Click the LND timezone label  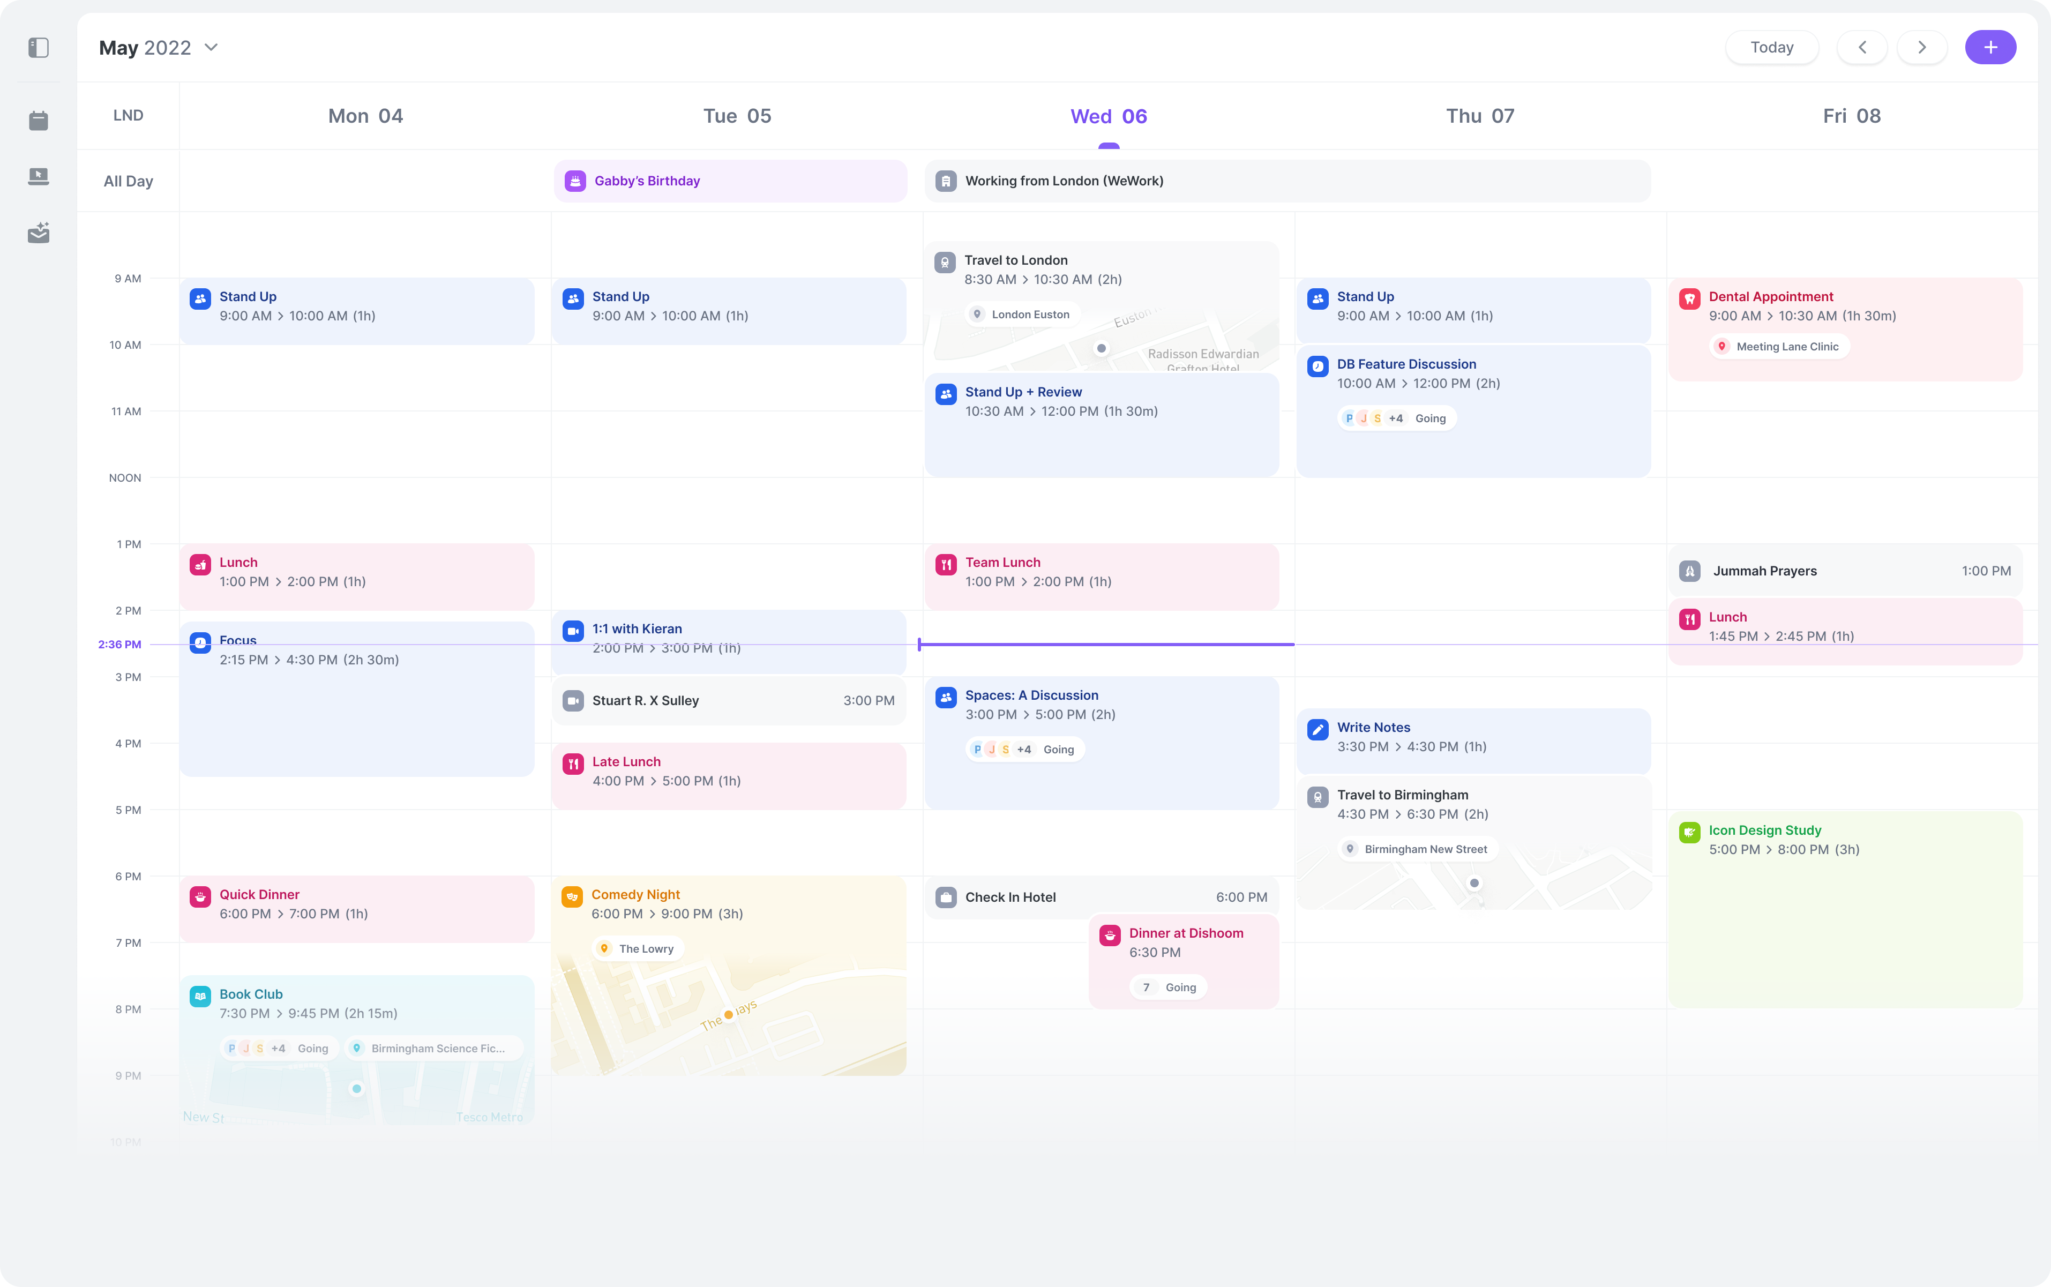click(x=129, y=116)
